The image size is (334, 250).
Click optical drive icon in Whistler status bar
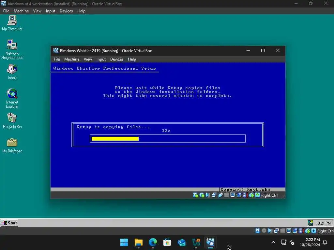202,195
